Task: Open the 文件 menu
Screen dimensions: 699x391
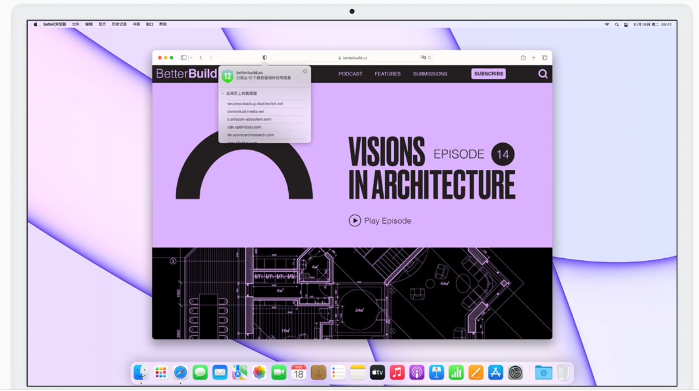Action: click(75, 24)
